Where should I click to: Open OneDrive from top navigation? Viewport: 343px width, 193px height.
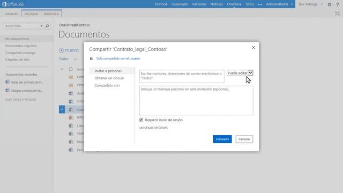(234, 4)
